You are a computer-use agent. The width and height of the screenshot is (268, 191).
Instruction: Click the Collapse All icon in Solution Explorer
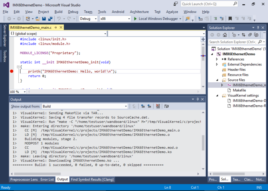250,35
